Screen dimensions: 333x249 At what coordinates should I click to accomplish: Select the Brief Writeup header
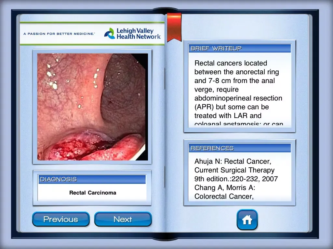tap(240, 48)
